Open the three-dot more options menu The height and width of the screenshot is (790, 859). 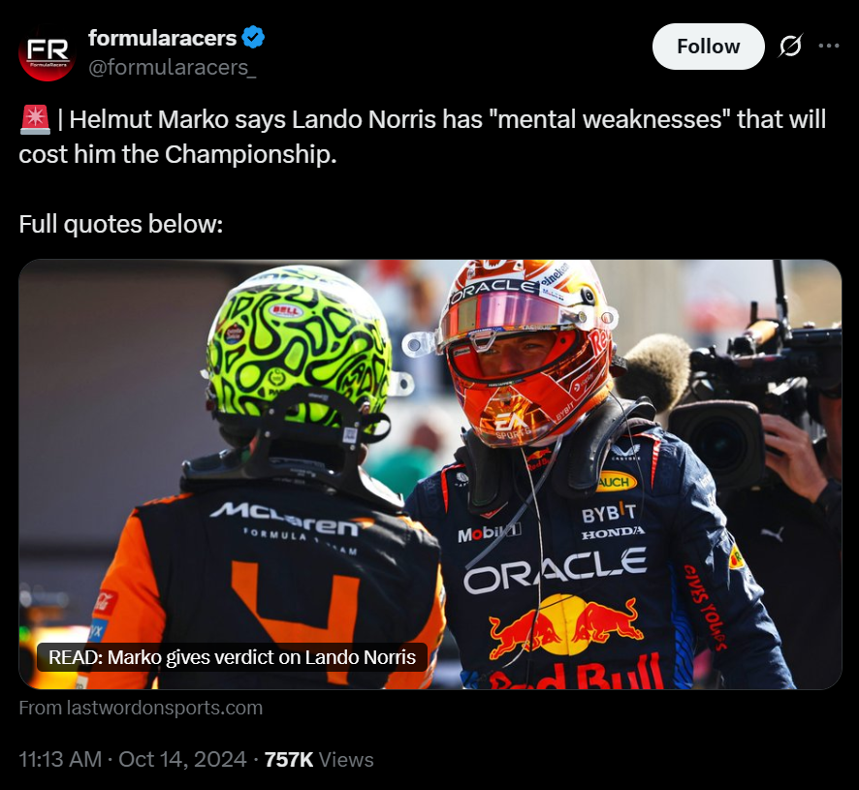[x=828, y=46]
